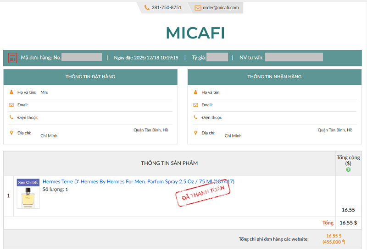The image size is (367, 250).
Task: Click the envelope icon beside order@micafi.com
Action: click(198, 8)
